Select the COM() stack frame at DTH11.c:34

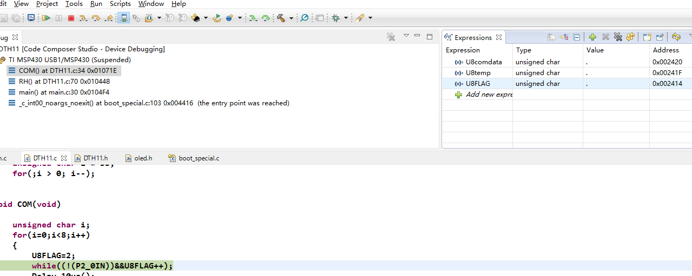[64, 71]
